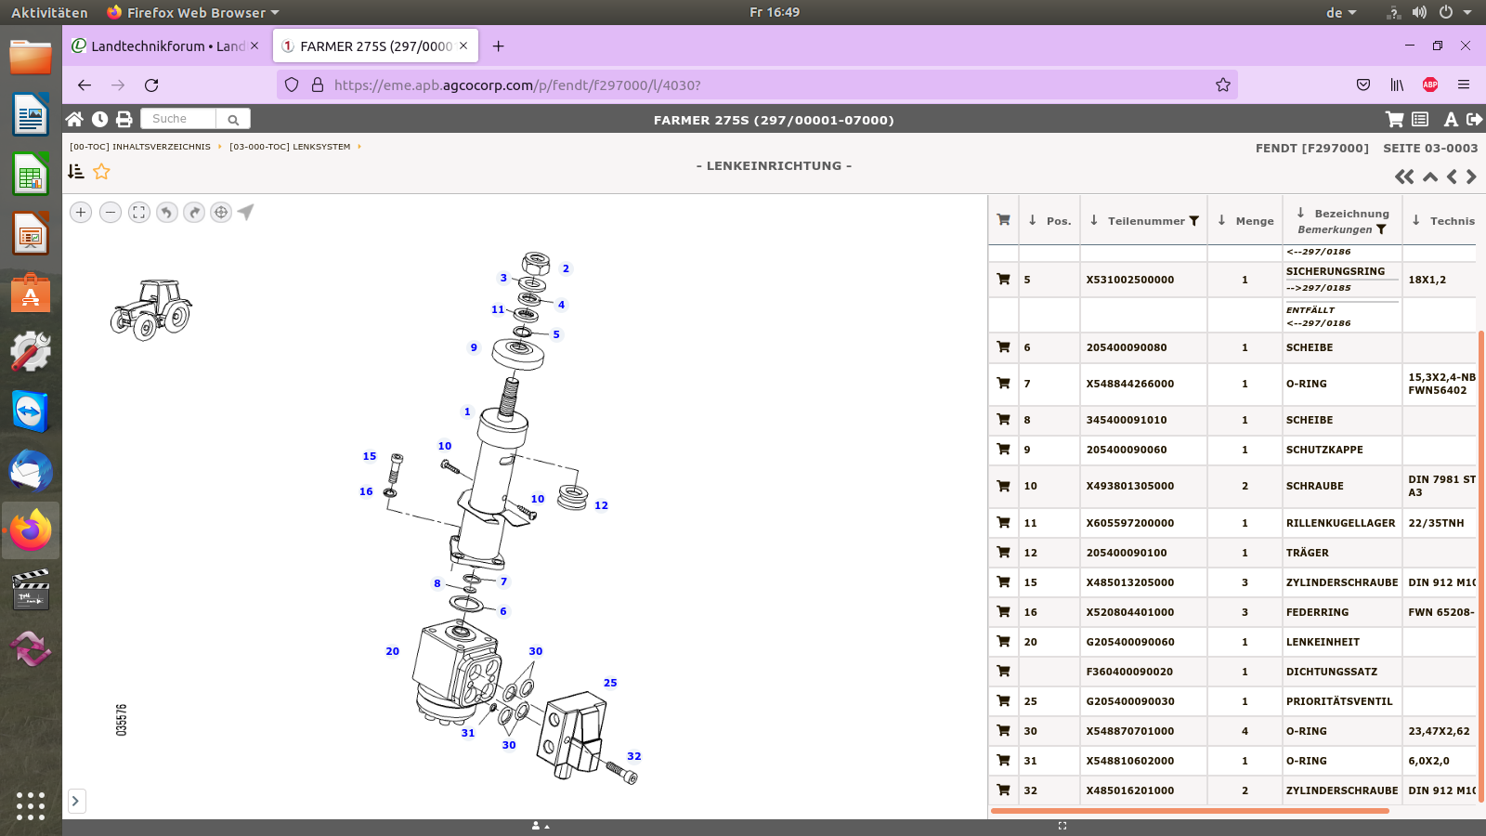Viewport: 1486px width, 836px height.
Task: Open the keyboard language 'de' dropdown
Action: tap(1341, 13)
